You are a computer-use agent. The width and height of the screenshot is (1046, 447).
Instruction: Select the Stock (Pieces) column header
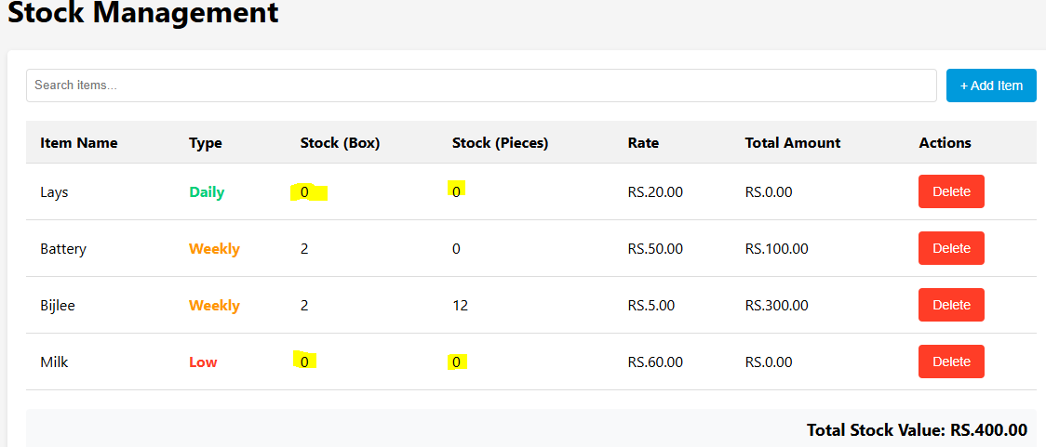click(500, 143)
